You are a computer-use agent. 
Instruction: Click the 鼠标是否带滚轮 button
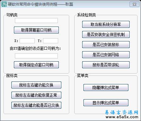pyautogui.click(x=106, y=65)
